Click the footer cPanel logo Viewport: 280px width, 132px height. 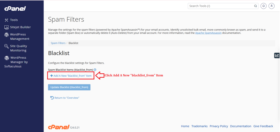pos(59,127)
